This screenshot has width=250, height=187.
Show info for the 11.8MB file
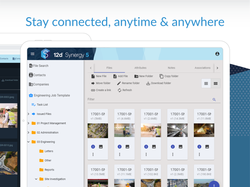199,147
